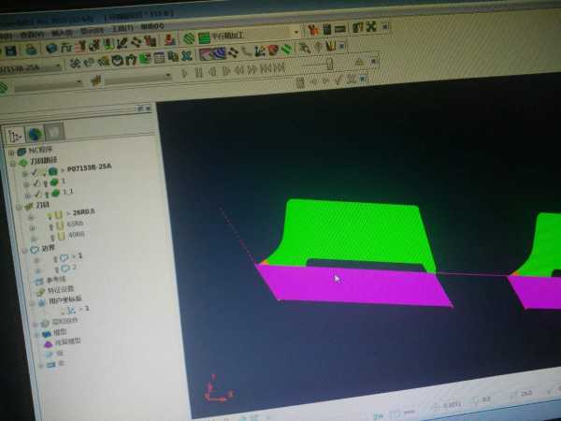The width and height of the screenshot is (561, 421).
Task: Click the go-to-end button of the simulation controls
Action: coord(280,67)
